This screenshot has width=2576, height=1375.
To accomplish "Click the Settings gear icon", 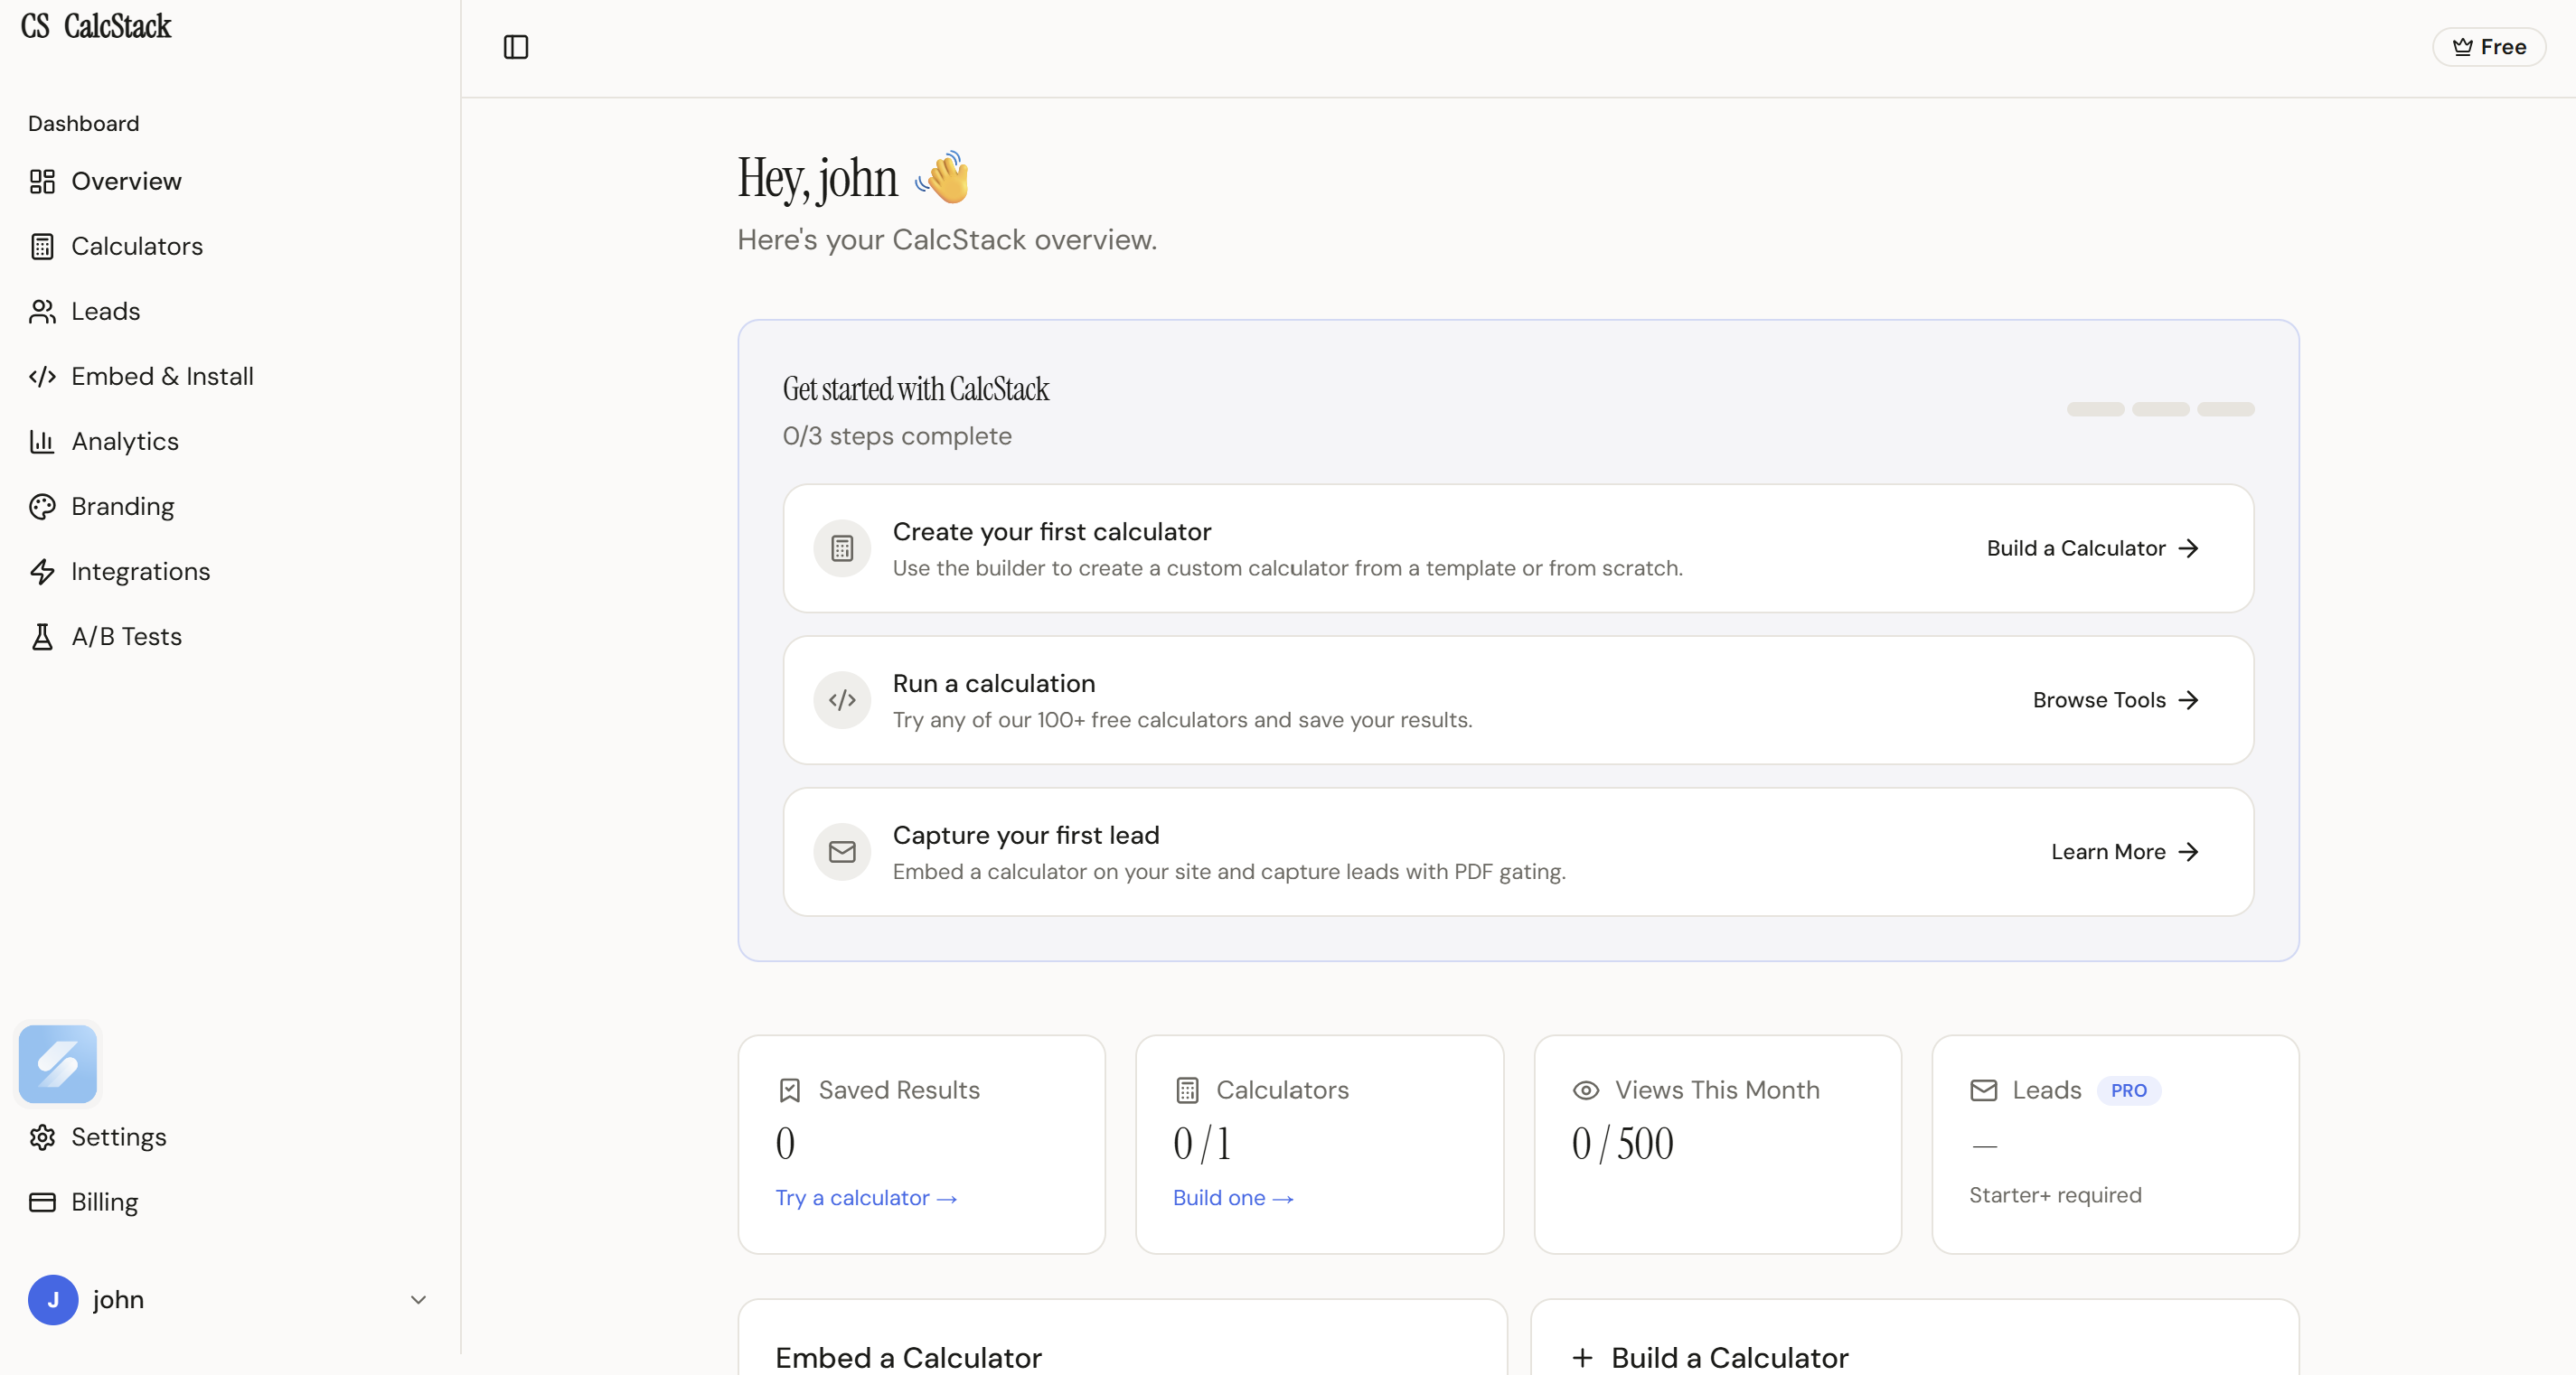I will (42, 1137).
